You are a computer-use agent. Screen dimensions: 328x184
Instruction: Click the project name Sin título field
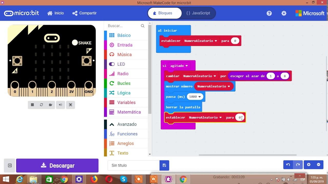tap(134, 166)
